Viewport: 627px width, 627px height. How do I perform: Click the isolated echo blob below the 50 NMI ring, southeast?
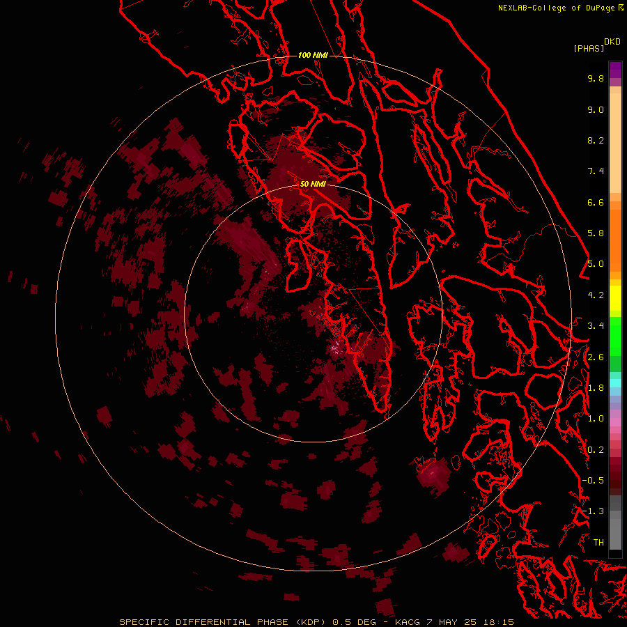(433, 475)
